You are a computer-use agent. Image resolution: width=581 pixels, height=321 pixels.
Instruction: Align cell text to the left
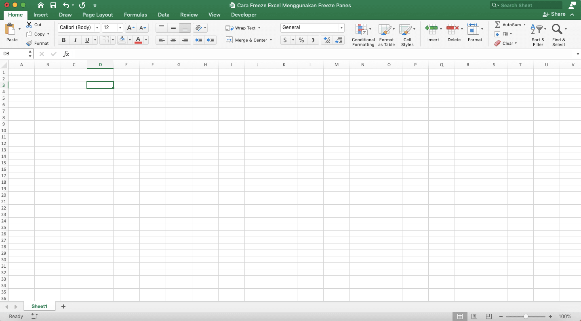[162, 40]
